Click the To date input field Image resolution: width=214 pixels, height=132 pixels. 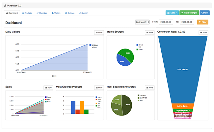(x=187, y=22)
